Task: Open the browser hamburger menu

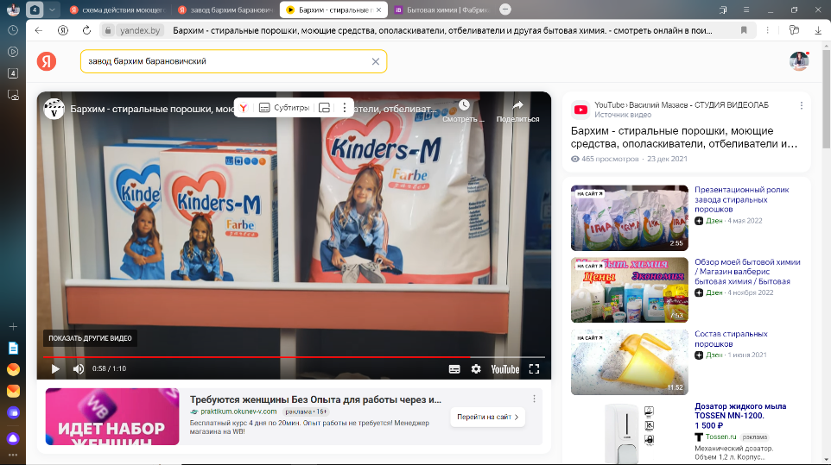Action: click(x=746, y=9)
